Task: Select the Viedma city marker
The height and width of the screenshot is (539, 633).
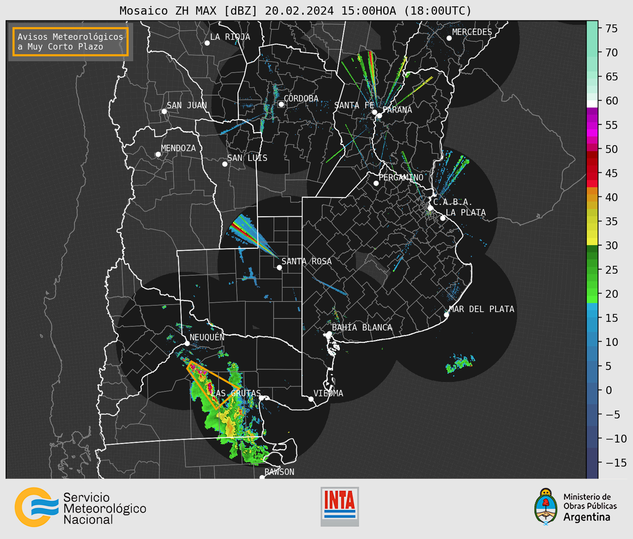Action: coord(311,399)
